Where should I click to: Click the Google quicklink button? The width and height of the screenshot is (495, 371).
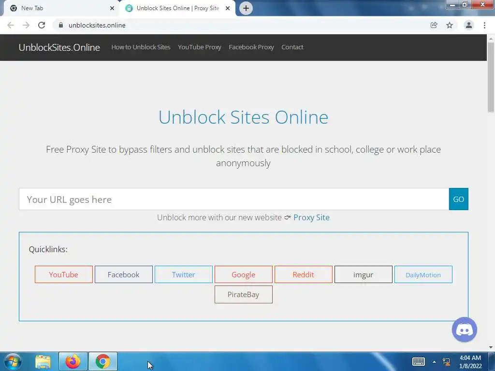pos(244,274)
